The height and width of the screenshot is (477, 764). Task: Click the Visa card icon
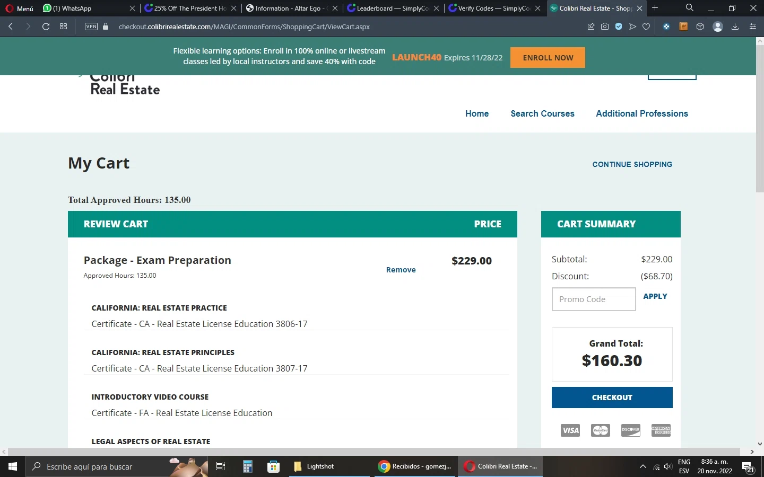(570, 430)
